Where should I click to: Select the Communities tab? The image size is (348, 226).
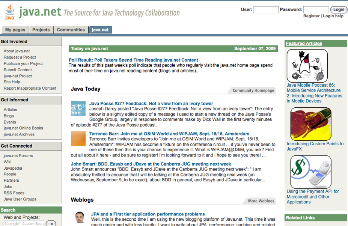(x=71, y=29)
